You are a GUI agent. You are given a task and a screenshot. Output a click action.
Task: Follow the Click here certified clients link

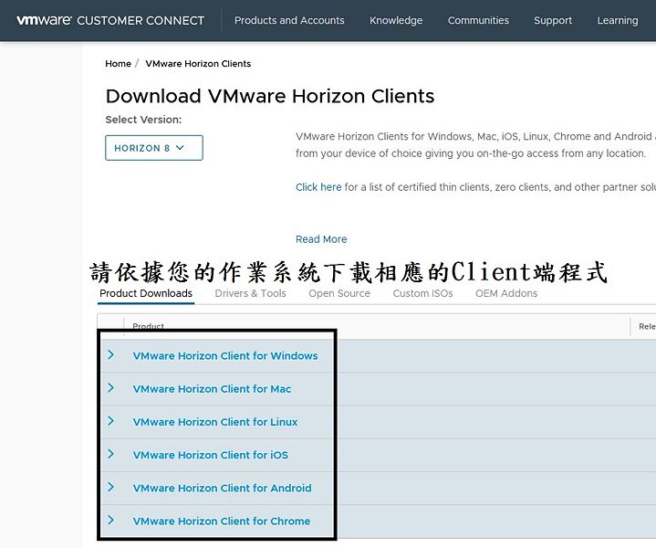pos(318,187)
